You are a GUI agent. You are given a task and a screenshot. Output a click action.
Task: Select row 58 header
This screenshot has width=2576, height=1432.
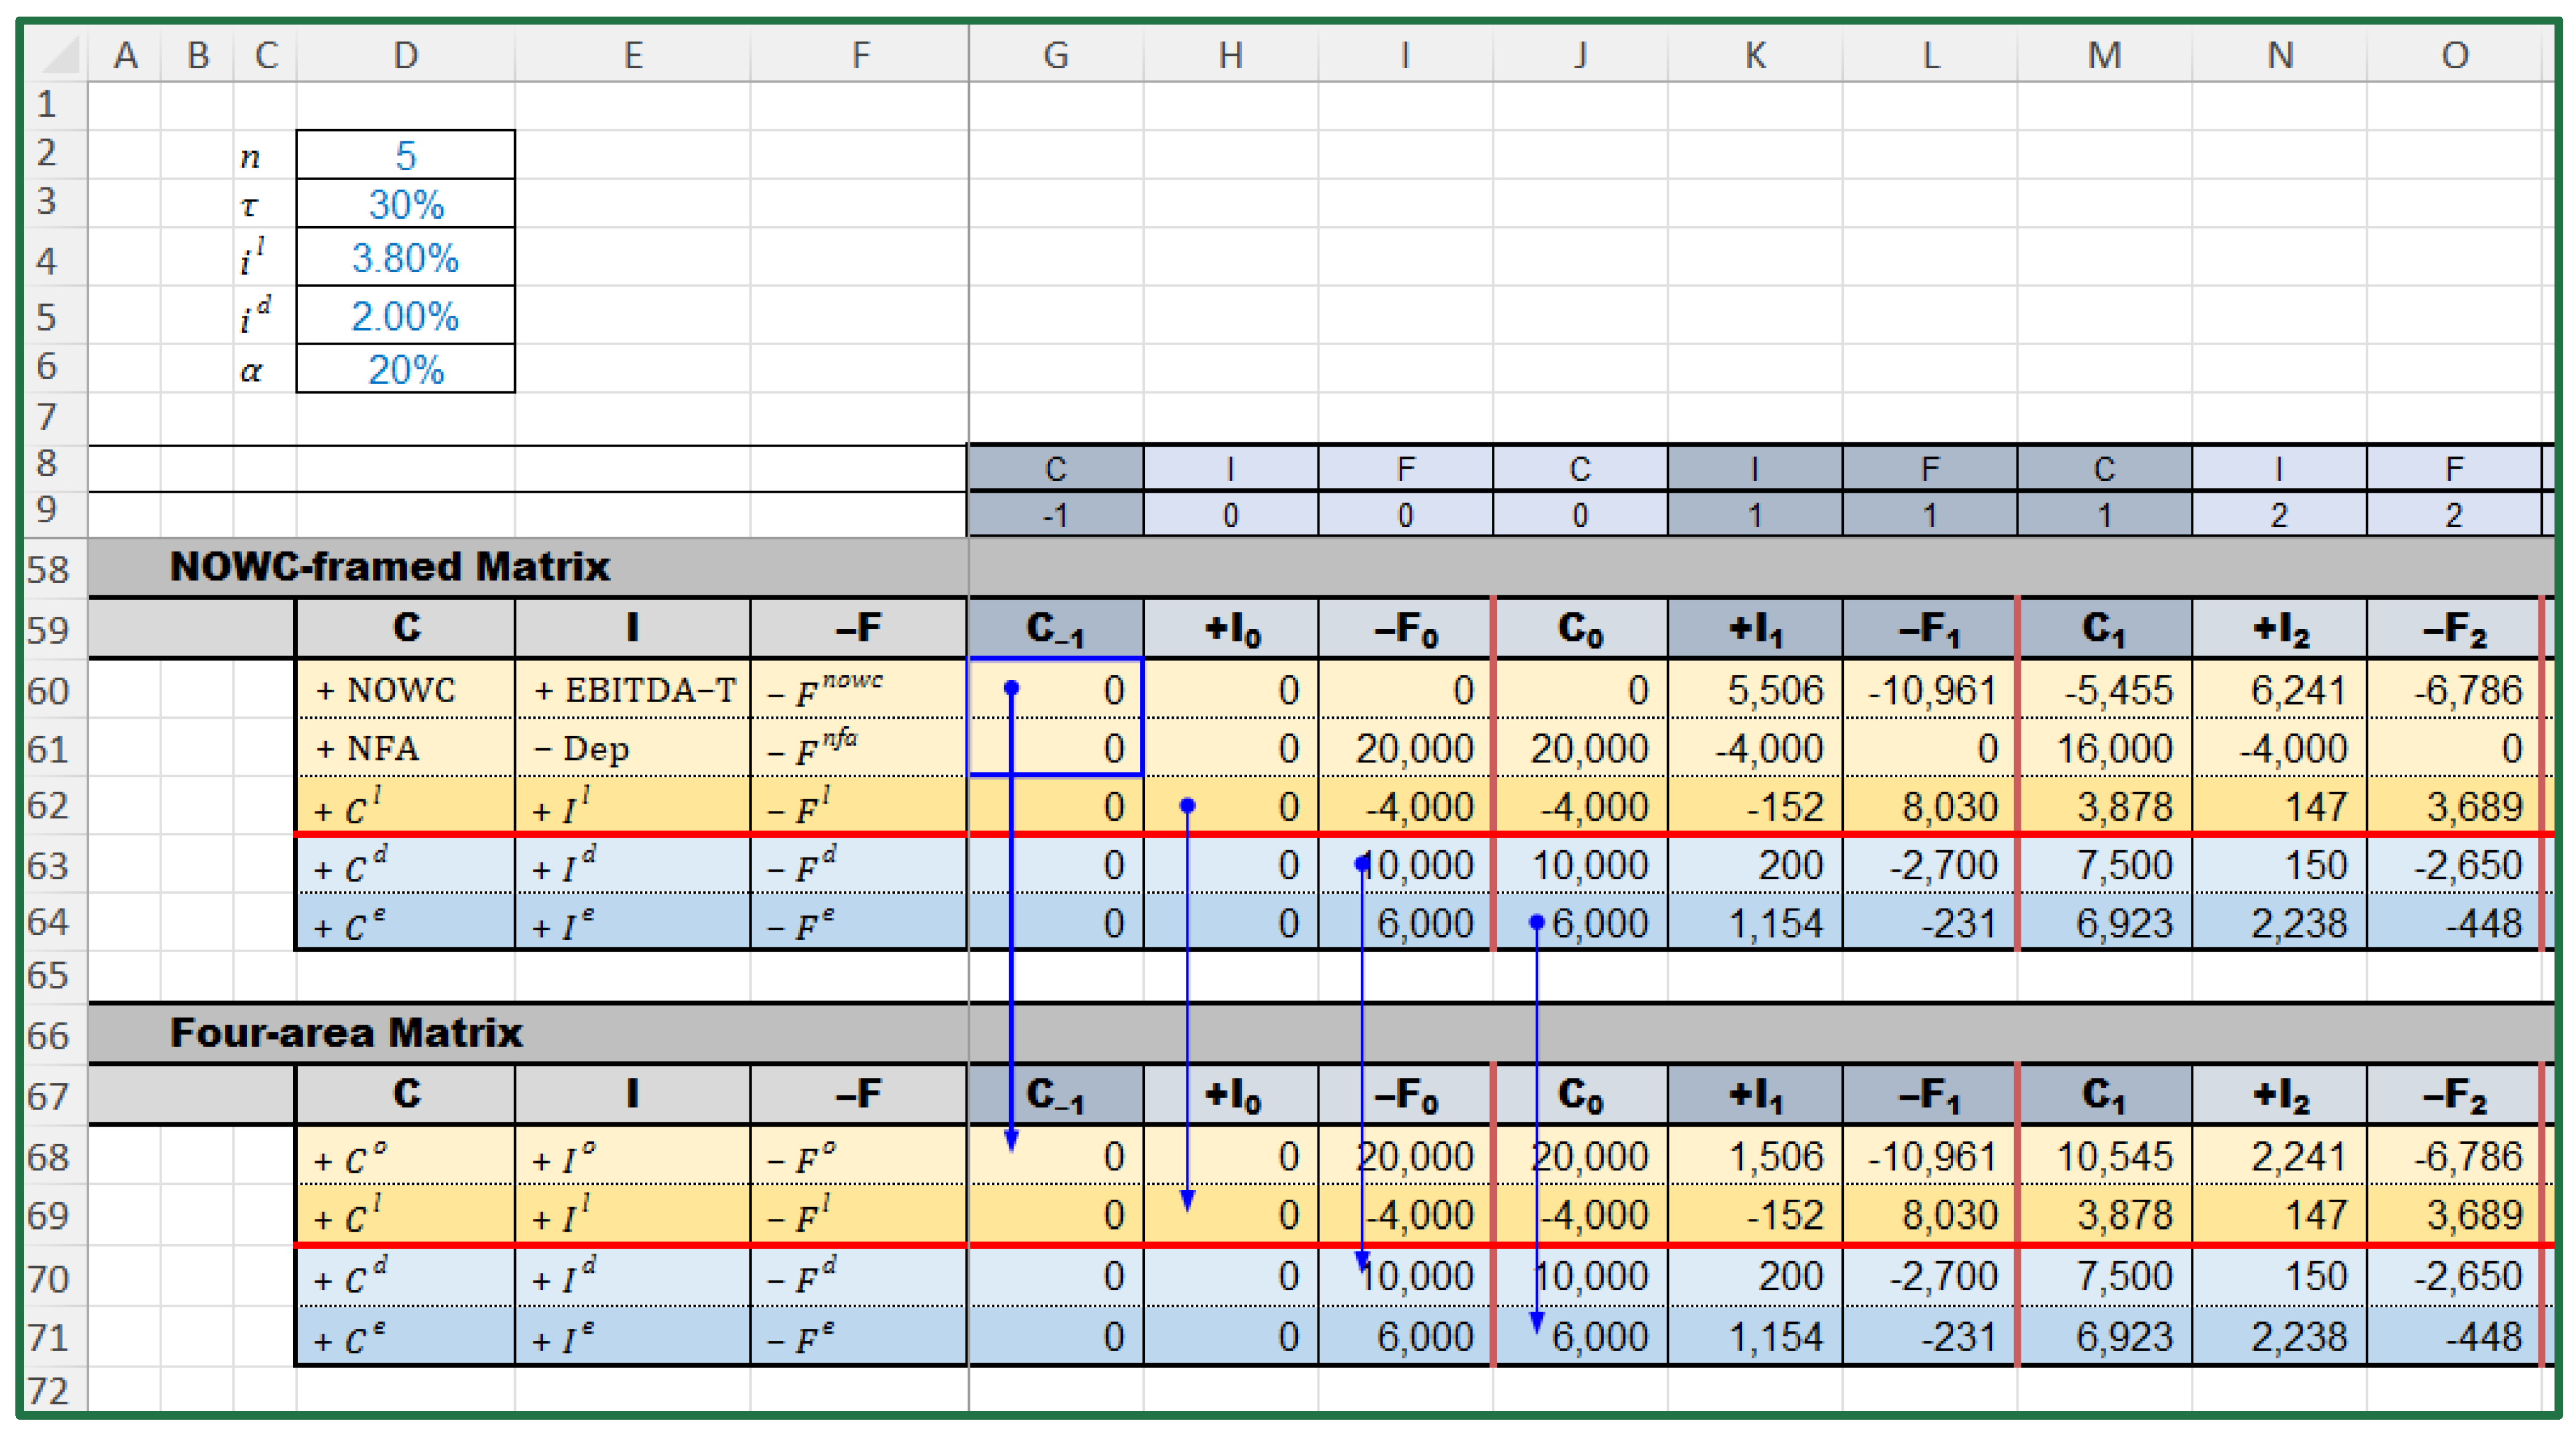pyautogui.click(x=47, y=569)
